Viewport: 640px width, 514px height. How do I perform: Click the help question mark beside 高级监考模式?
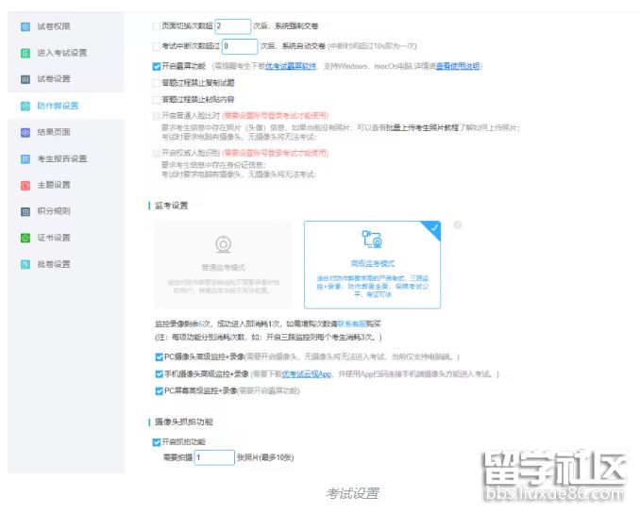457,225
